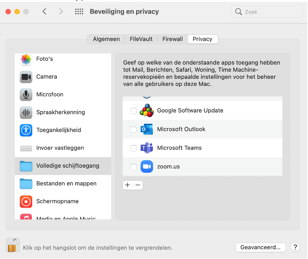
Task: Select the Bestanden en mappen label
Action: tap(67, 184)
